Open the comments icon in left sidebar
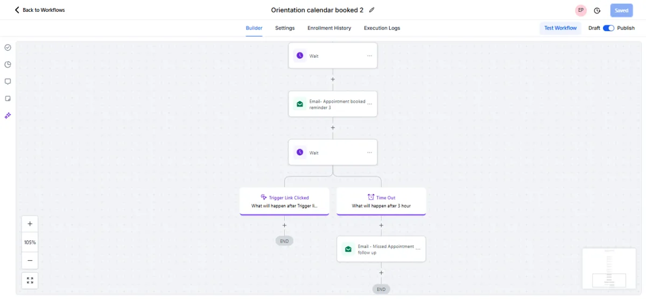Screen dimensions: 646x299 [8, 82]
